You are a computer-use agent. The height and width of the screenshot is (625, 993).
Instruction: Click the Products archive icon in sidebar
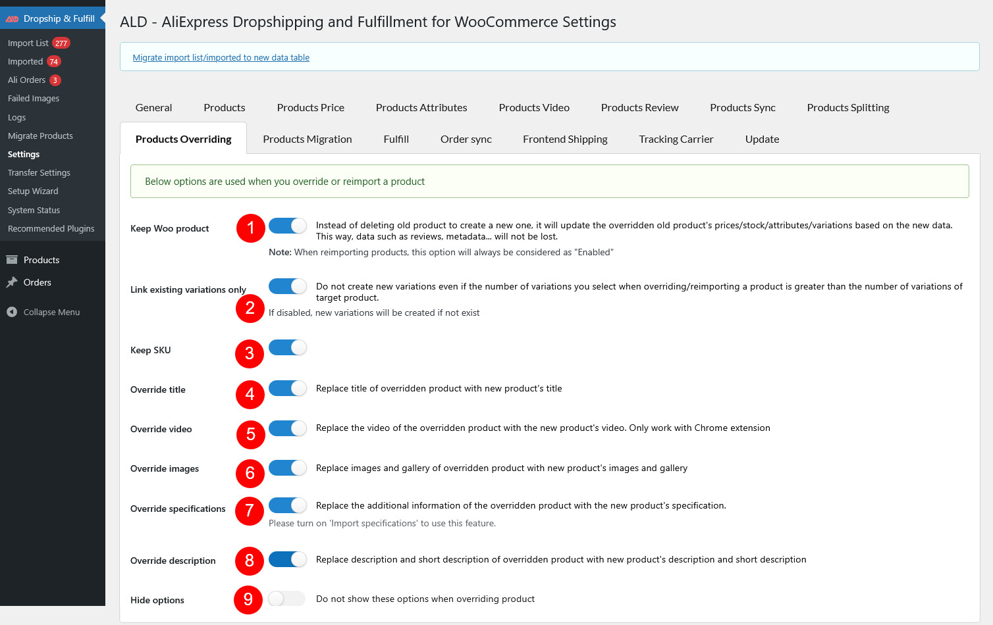pyautogui.click(x=12, y=260)
